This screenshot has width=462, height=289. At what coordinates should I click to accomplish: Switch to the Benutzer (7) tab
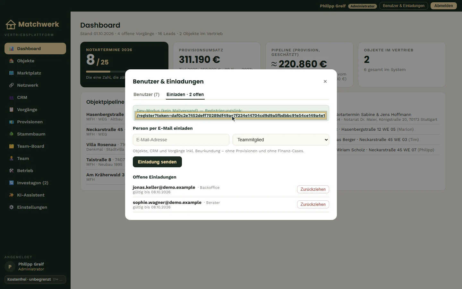[x=146, y=94]
